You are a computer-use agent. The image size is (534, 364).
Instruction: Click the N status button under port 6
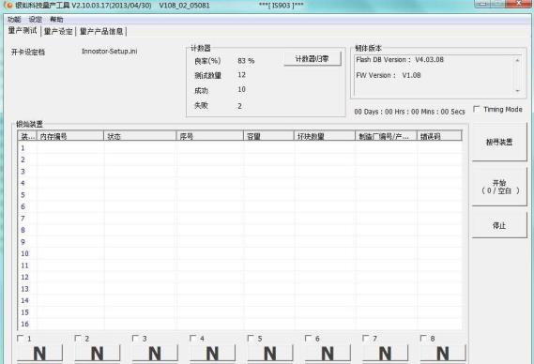click(328, 353)
